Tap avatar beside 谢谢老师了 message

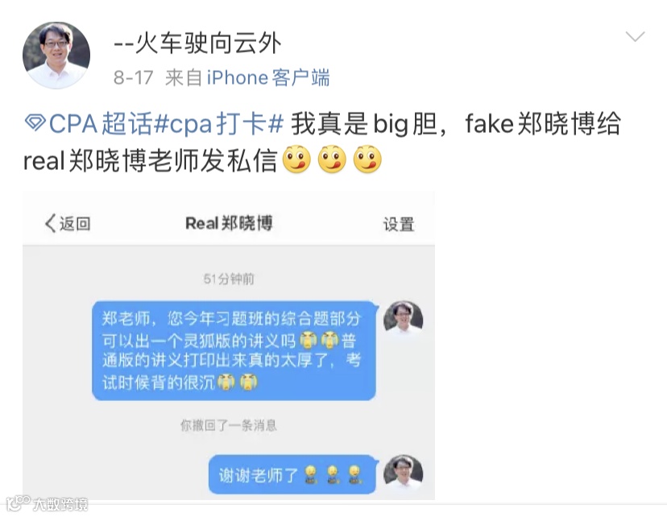pos(404,474)
